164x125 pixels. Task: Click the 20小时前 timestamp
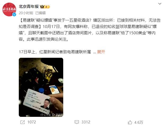[26, 13]
